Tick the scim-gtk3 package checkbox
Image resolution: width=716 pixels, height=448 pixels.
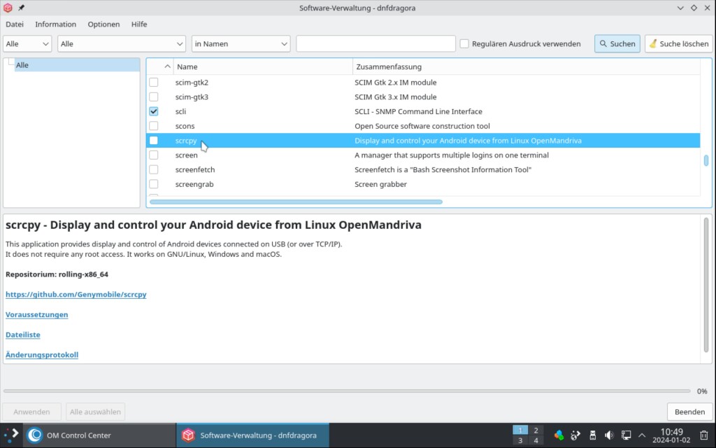(153, 97)
